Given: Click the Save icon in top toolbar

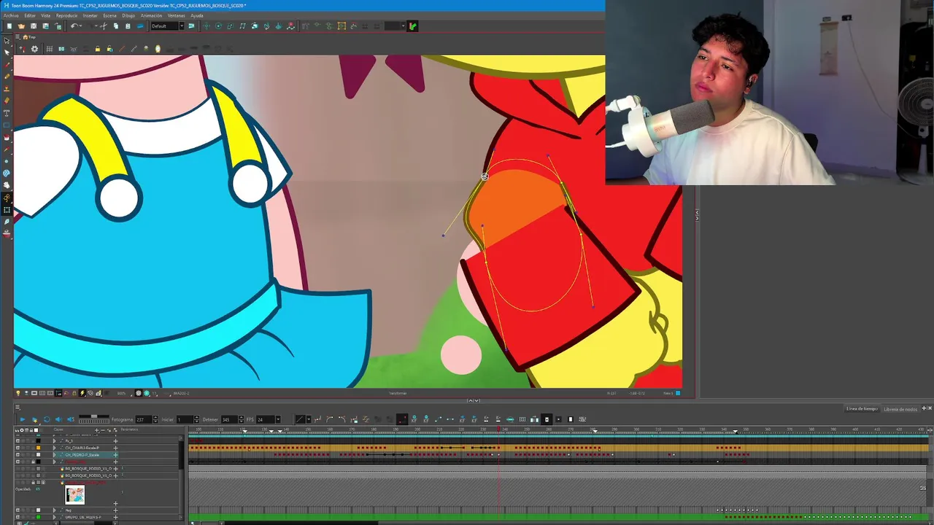Looking at the screenshot, I should click(x=34, y=26).
